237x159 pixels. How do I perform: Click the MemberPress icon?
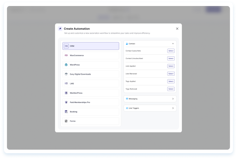[66, 93]
